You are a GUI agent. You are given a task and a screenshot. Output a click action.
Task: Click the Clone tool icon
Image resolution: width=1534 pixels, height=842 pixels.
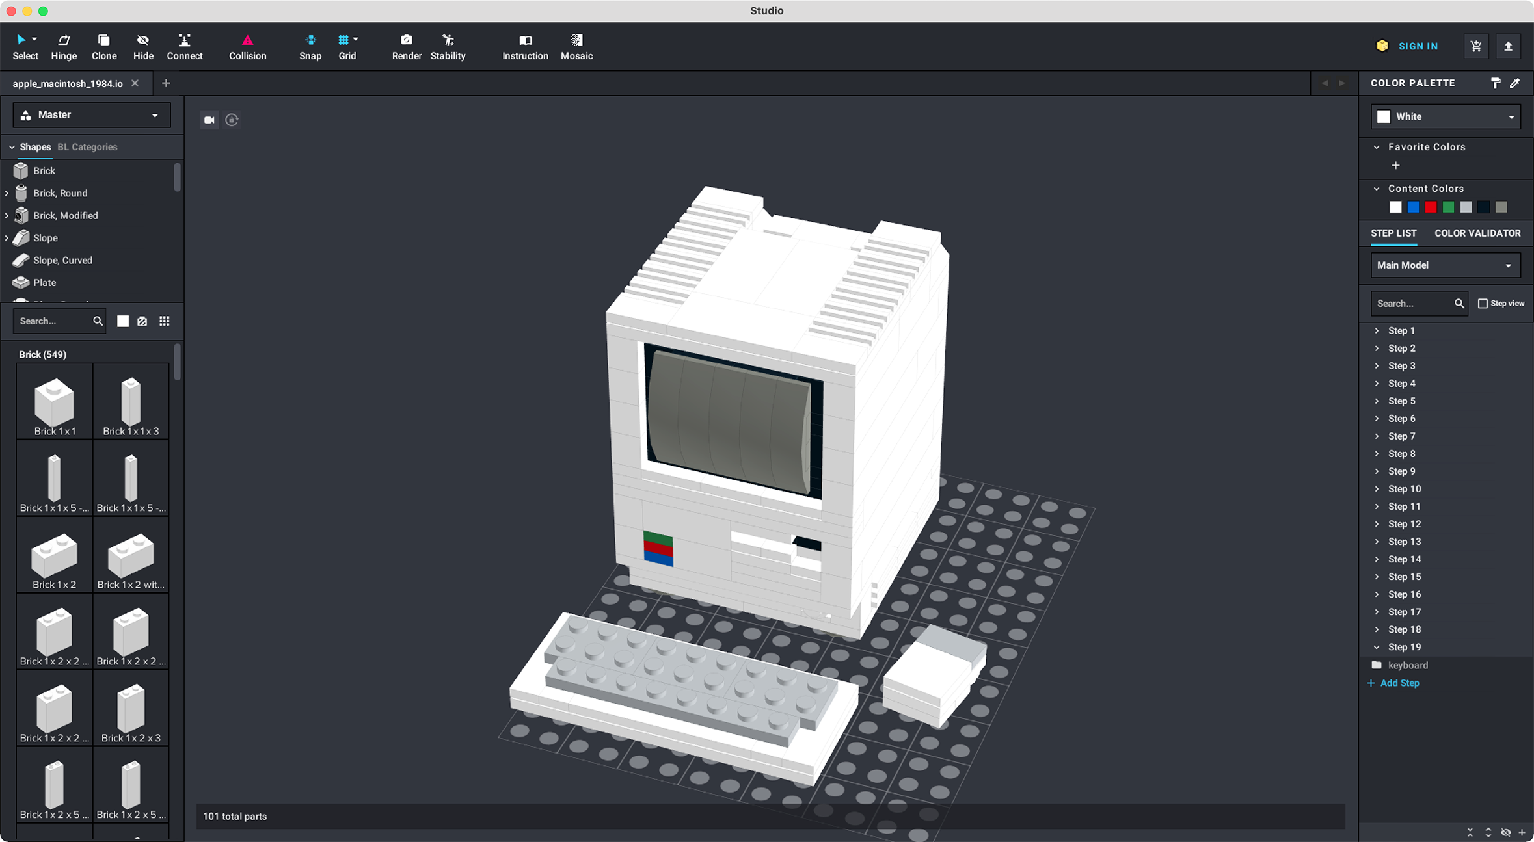pos(103,40)
